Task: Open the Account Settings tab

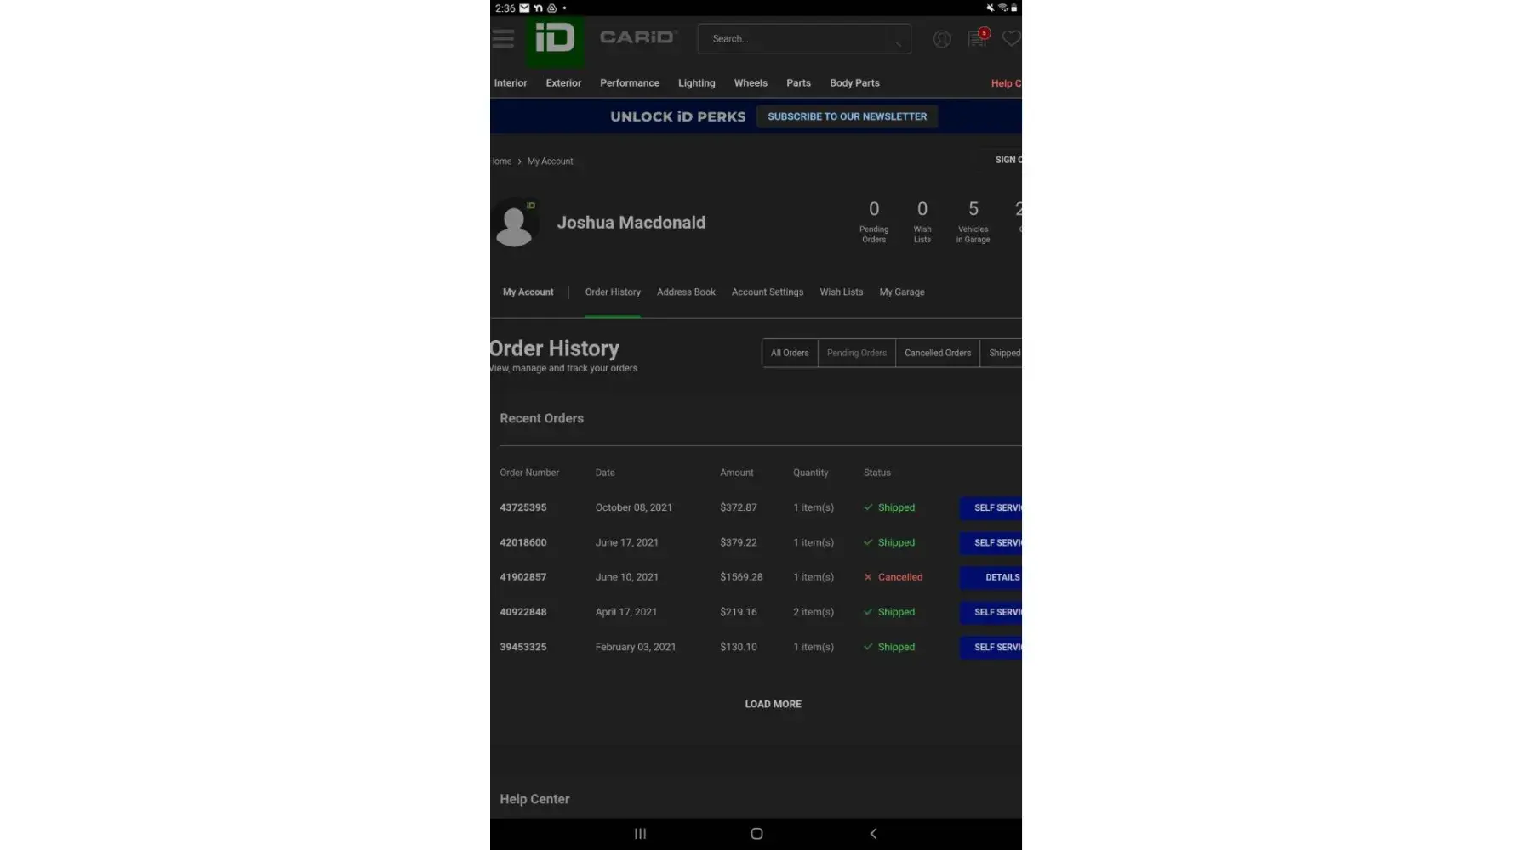Action: coord(768,292)
